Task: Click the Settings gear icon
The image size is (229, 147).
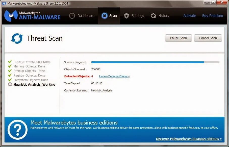Action: coord(126,16)
